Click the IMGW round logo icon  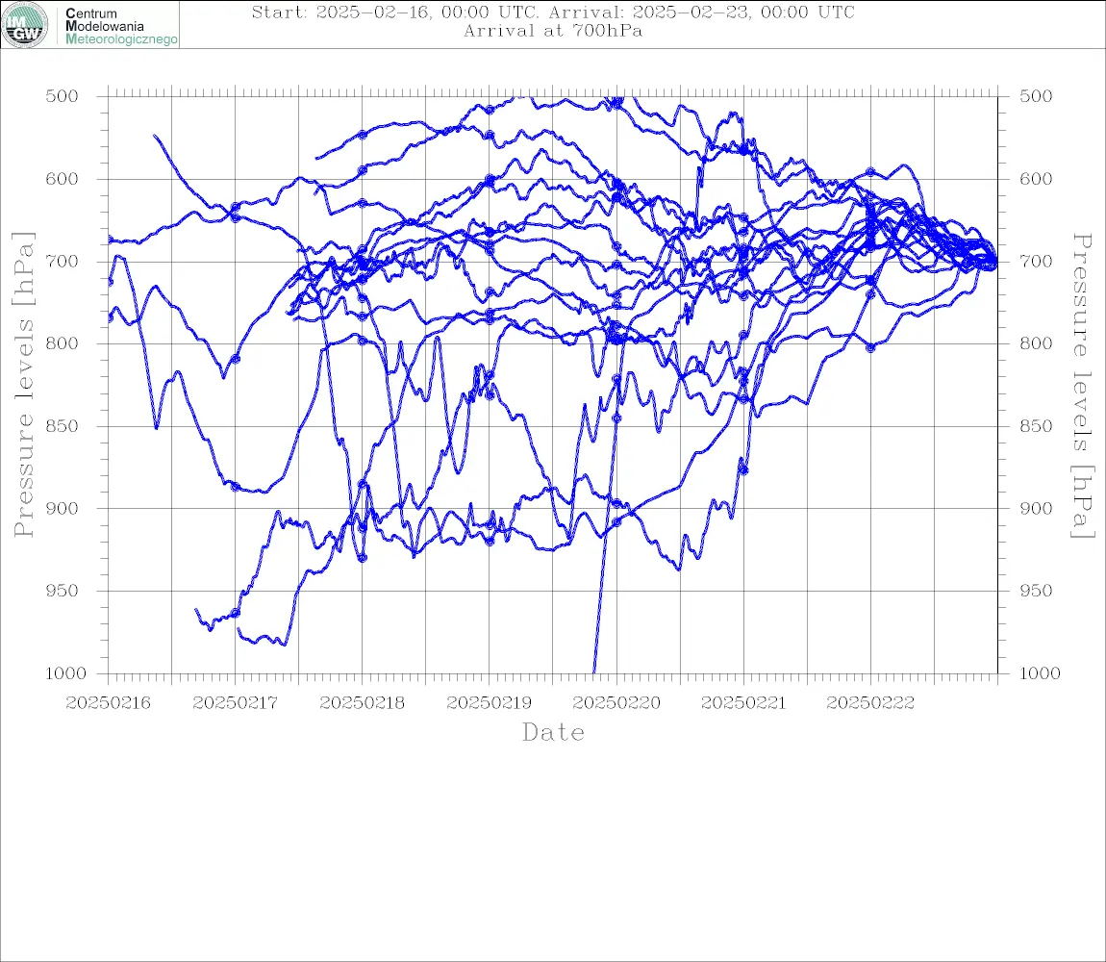coord(25,25)
